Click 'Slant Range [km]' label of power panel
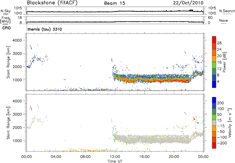The image size is (235, 163). point(8,62)
